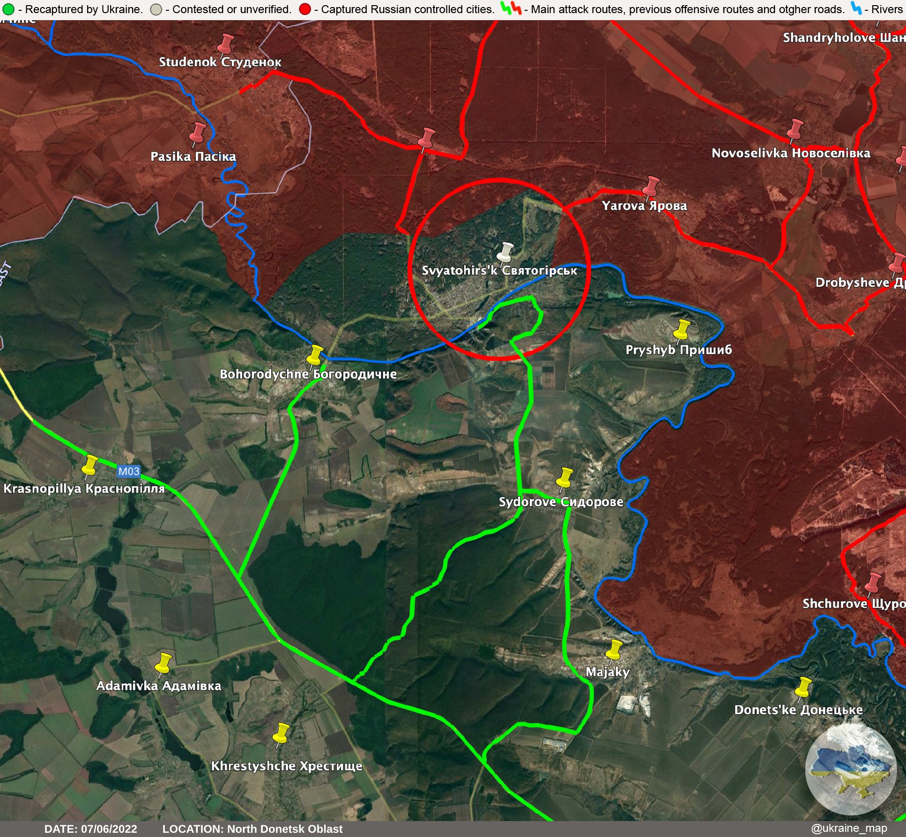
Task: Click the yellow pushpin at Bohorodychne
Action: [316, 354]
